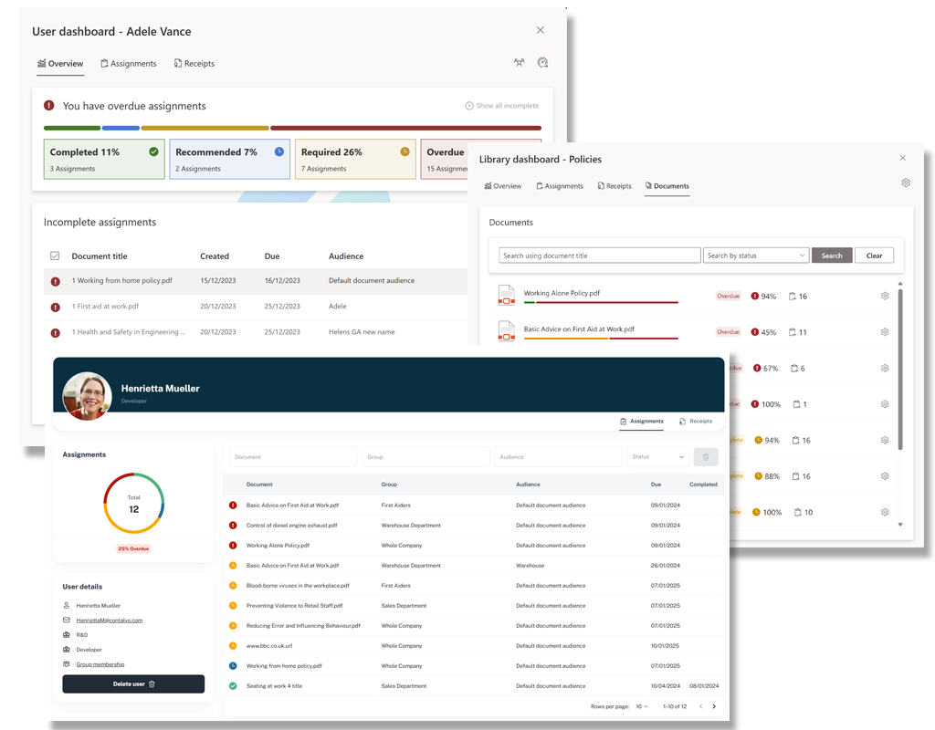Click the Search using document title field
The height and width of the screenshot is (730, 935).
pyautogui.click(x=600, y=255)
